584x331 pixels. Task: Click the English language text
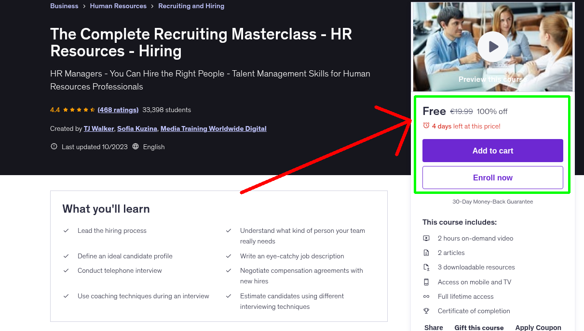(x=154, y=147)
